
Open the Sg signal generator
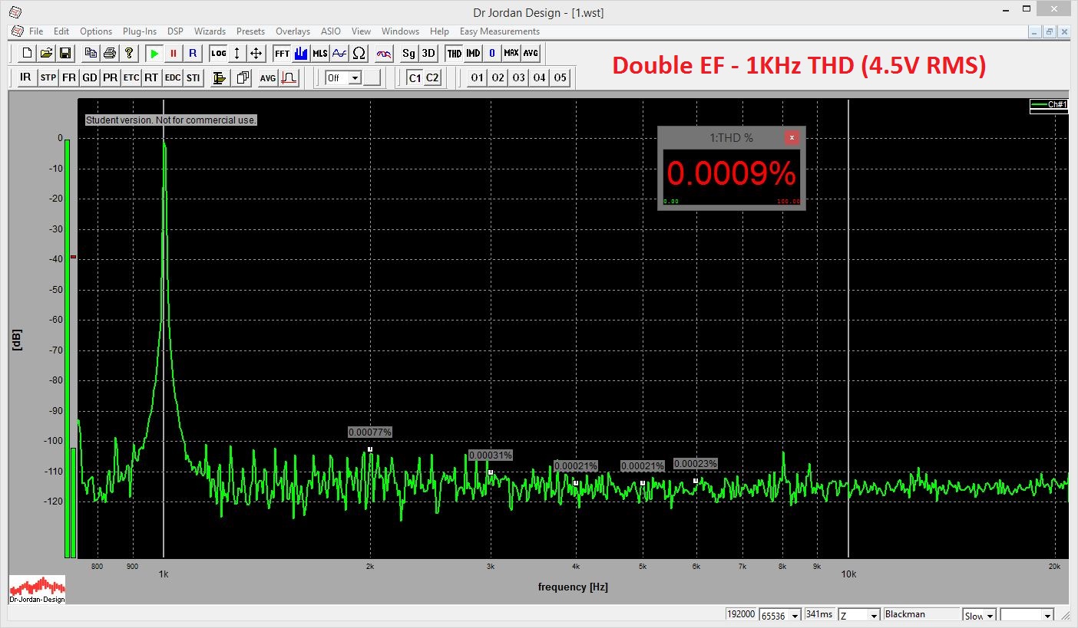point(409,53)
